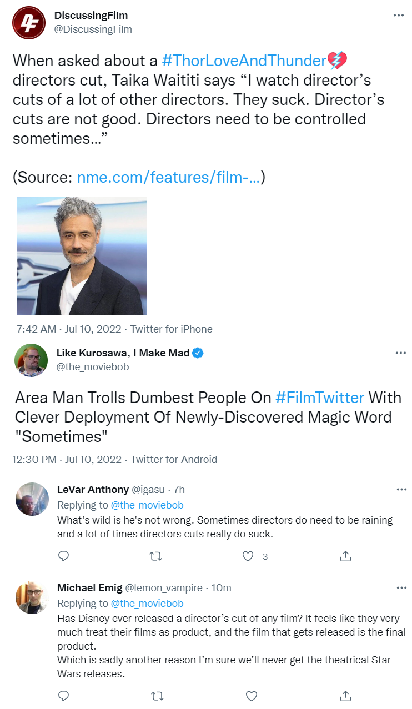This screenshot has width=412, height=709.
Task: Reply to LeVar Anthony's tweet
Action: (63, 556)
